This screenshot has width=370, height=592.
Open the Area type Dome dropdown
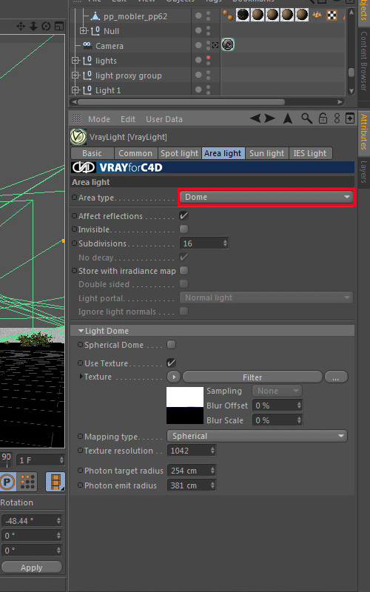tap(266, 197)
